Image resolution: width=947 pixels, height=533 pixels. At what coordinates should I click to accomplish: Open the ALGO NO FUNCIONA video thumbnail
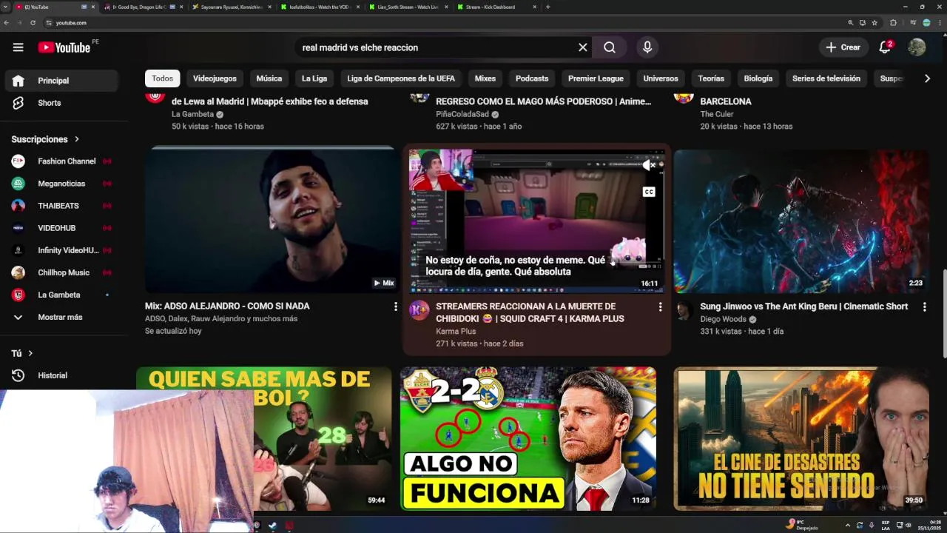click(528, 439)
